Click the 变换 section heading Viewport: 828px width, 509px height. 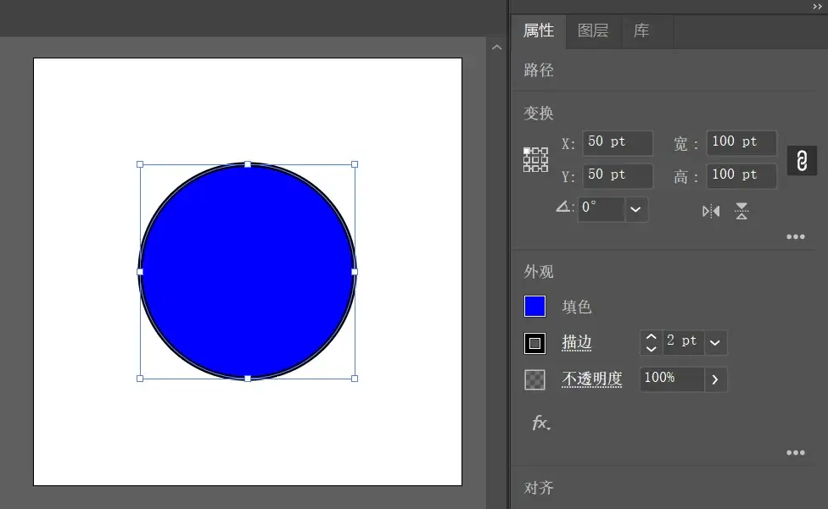[539, 113]
